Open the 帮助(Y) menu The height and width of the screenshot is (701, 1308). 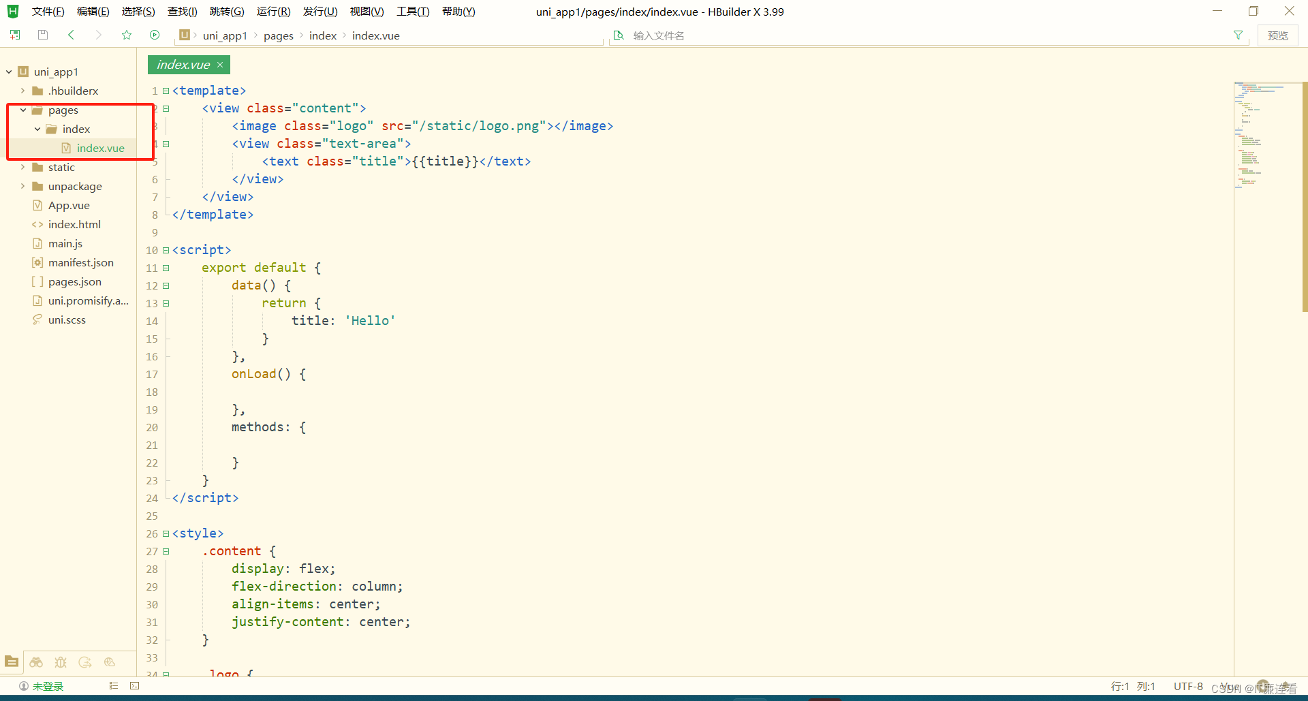pos(458,12)
